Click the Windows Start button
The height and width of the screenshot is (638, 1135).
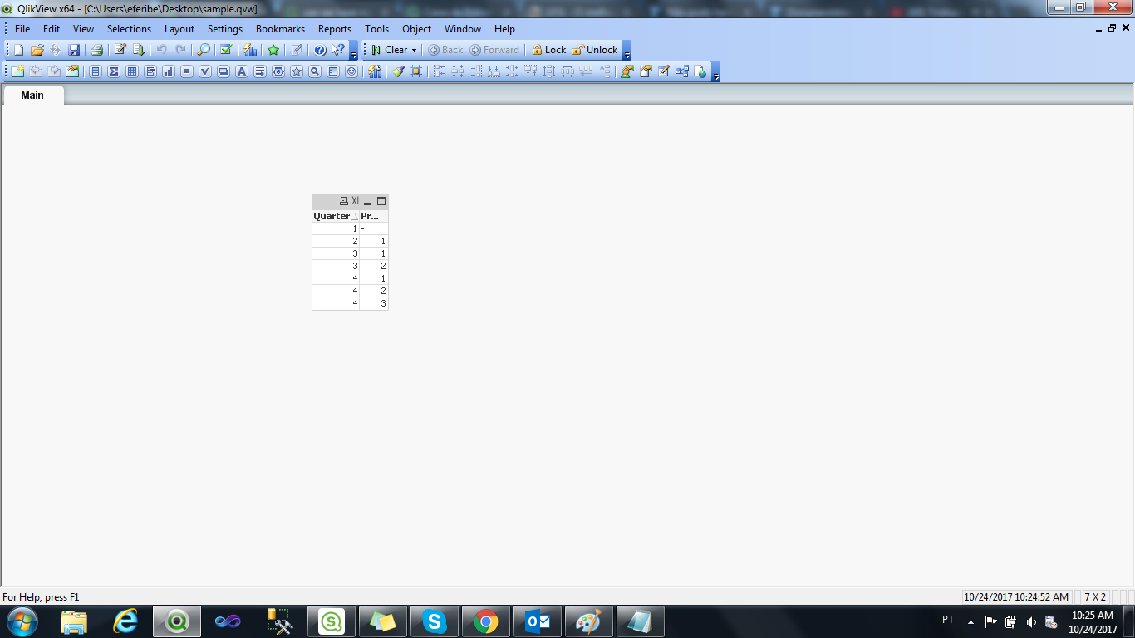(x=22, y=621)
